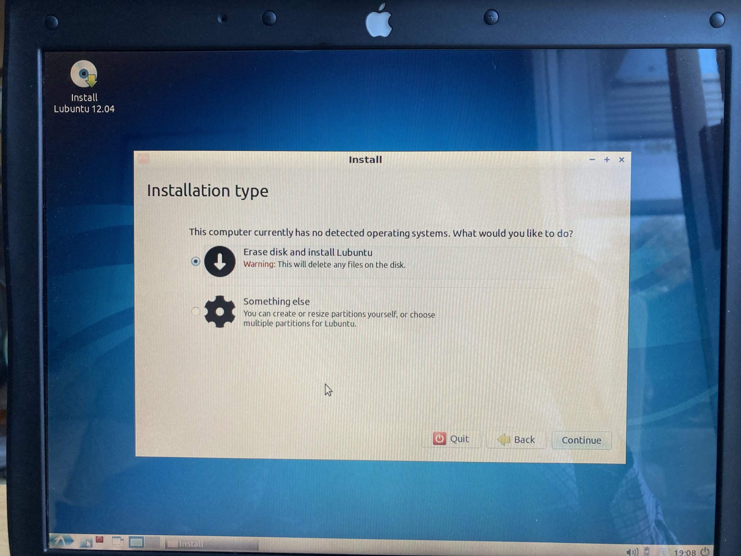Click the Installation type heading
Image resolution: width=741 pixels, height=556 pixels.
pos(207,191)
